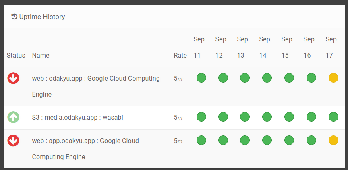The image size is (348, 170).
Task: Open web : odakyu.app Google Cloud monitor
Action: pyautogui.click(x=96, y=79)
